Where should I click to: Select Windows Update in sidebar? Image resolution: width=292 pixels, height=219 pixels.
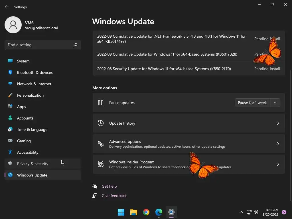pos(43,175)
